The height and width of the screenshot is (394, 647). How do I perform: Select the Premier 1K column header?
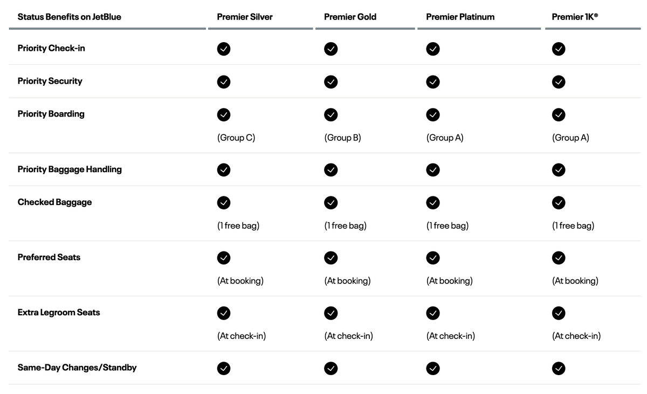tap(575, 17)
